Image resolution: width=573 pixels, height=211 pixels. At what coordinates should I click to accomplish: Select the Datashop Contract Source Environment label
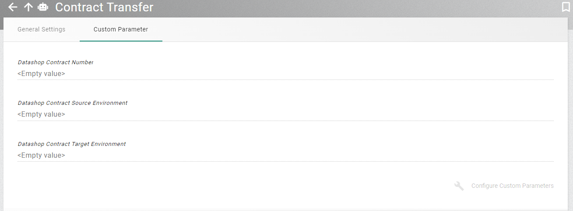click(x=73, y=103)
